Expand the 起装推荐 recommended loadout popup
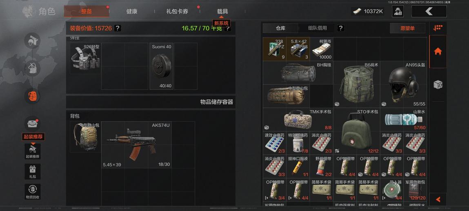This screenshot has height=211, width=469. [x=33, y=137]
